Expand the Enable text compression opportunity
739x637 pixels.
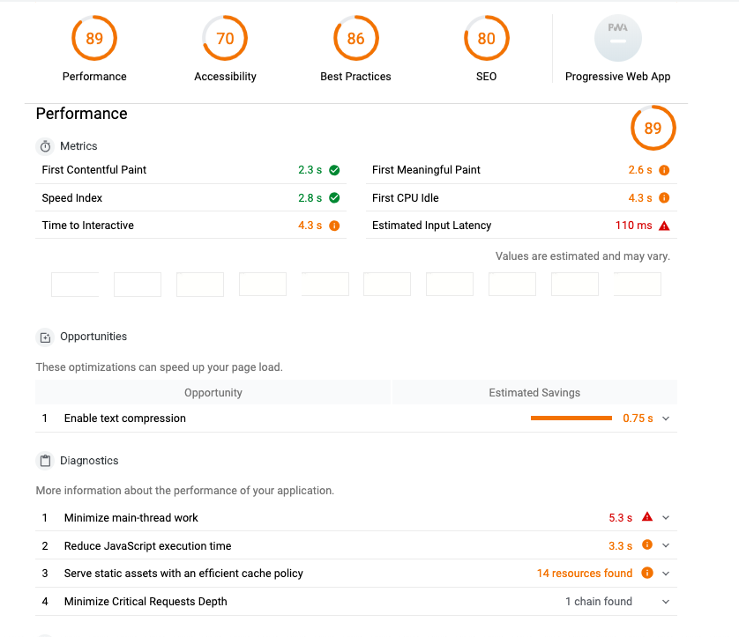666,418
